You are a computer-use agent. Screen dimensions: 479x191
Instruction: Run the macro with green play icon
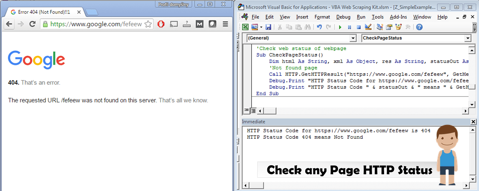point(340,27)
